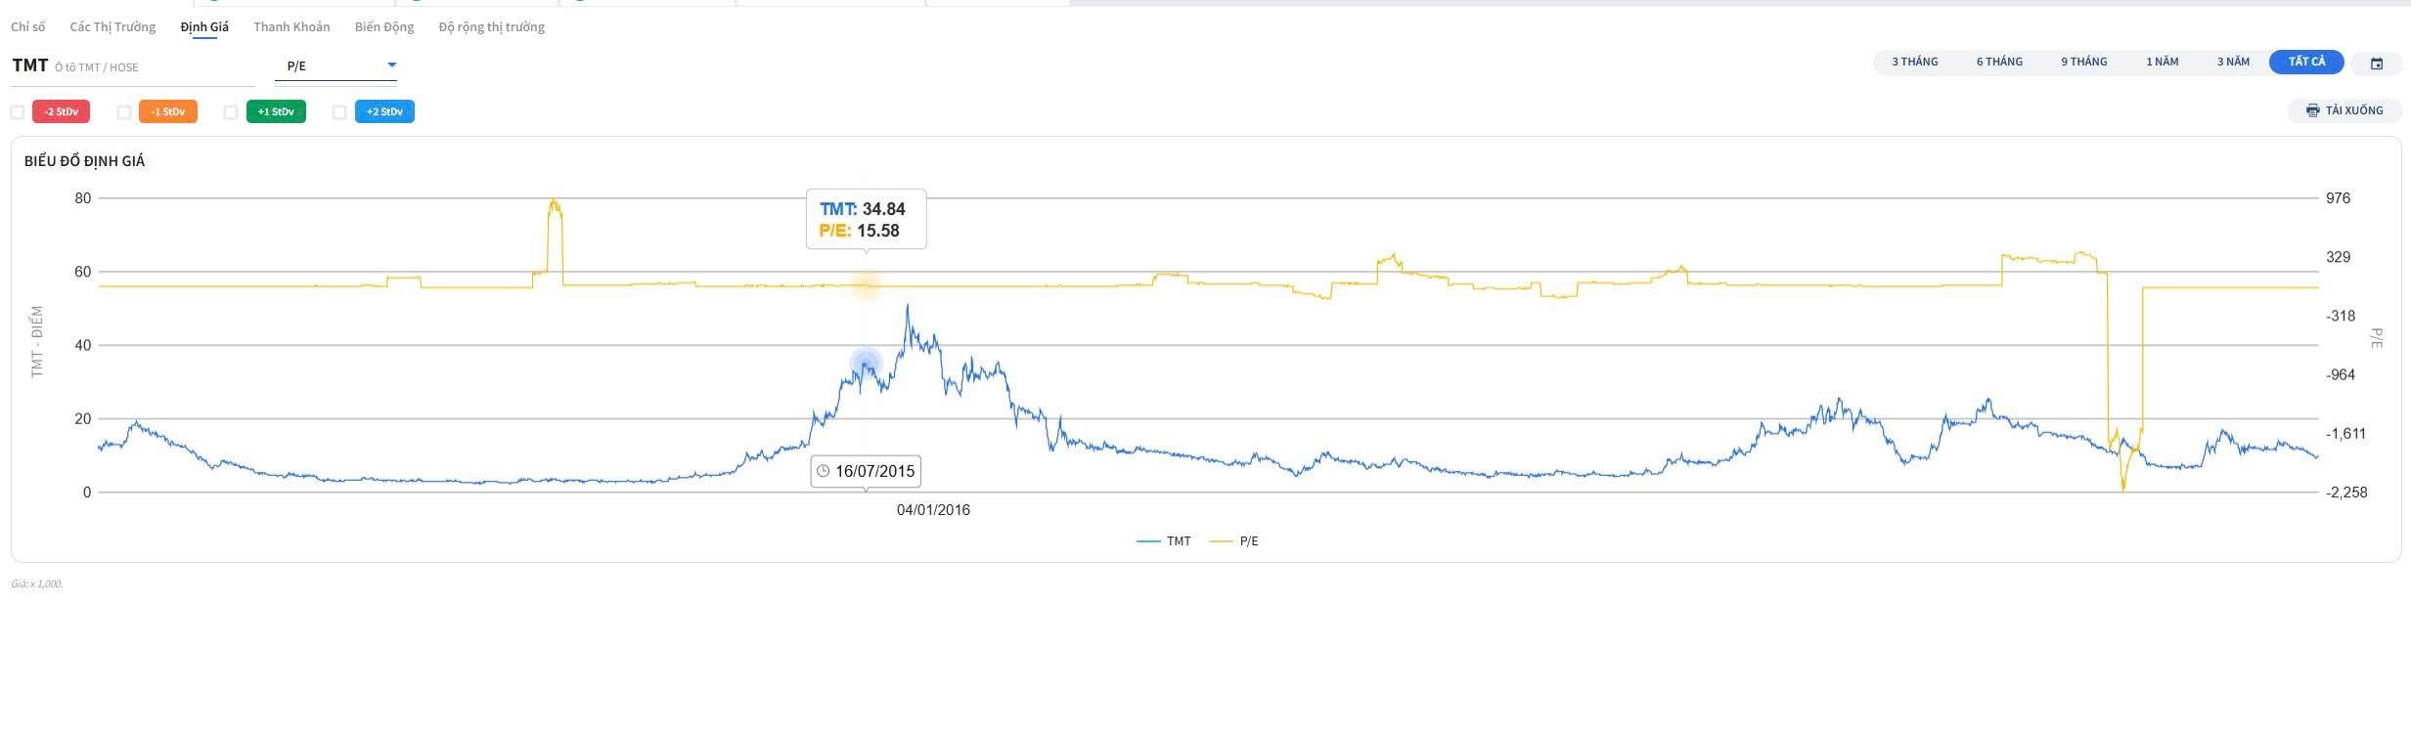Open the calendar date range picker
Image resolution: width=2411 pixels, height=732 pixels.
2377,64
